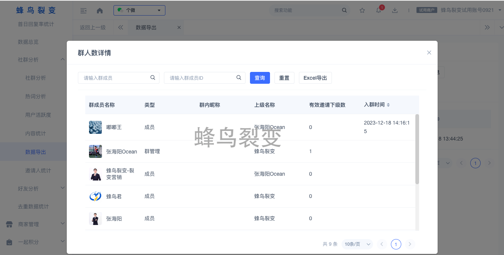Click the star favorites icon

362,10
